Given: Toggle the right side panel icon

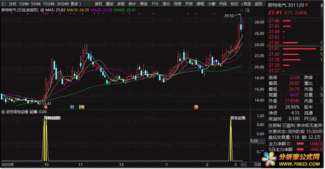Looking at the screenshot, I should pyautogui.click(x=247, y=10).
